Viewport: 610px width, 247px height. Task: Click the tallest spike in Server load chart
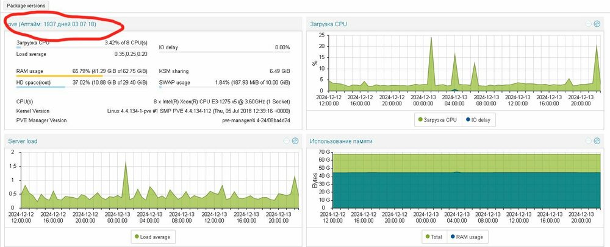click(125, 162)
